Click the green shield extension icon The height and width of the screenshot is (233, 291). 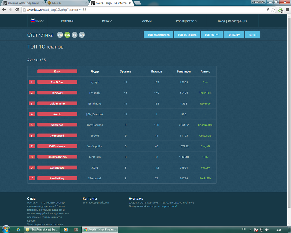(280, 10)
